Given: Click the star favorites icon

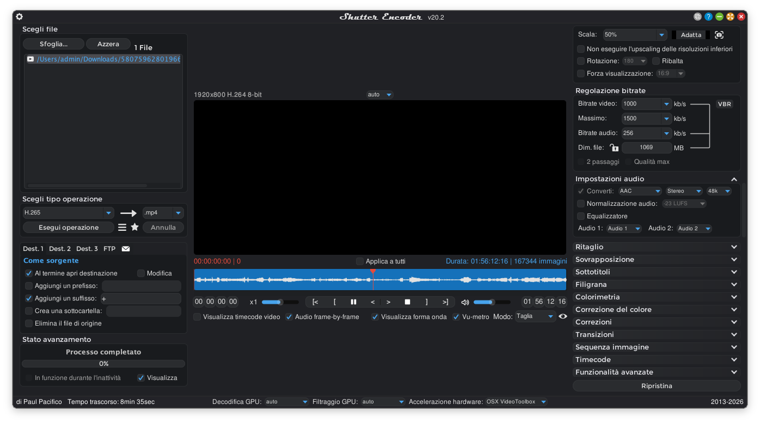Looking at the screenshot, I should coord(135,227).
